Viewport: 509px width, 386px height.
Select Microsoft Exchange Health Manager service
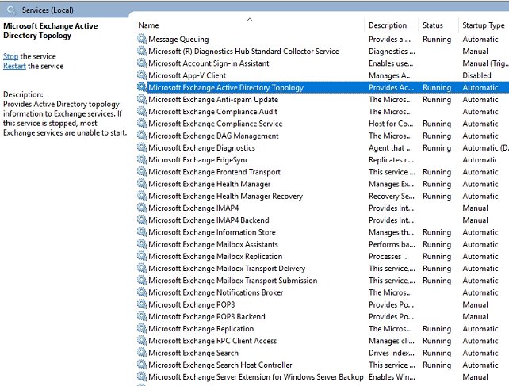(x=209, y=184)
